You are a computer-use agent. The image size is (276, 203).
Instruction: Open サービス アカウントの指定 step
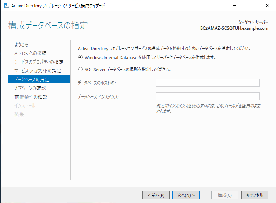pos(38,70)
